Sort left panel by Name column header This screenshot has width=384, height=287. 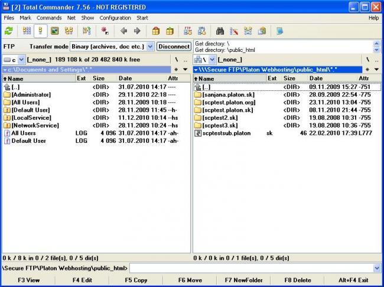tap(39, 79)
